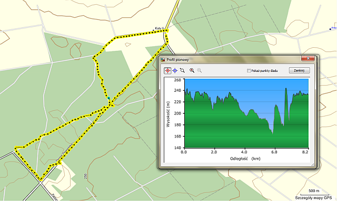Click the track's northeast corner near Kąty II
337x201 pixels.
point(166,30)
